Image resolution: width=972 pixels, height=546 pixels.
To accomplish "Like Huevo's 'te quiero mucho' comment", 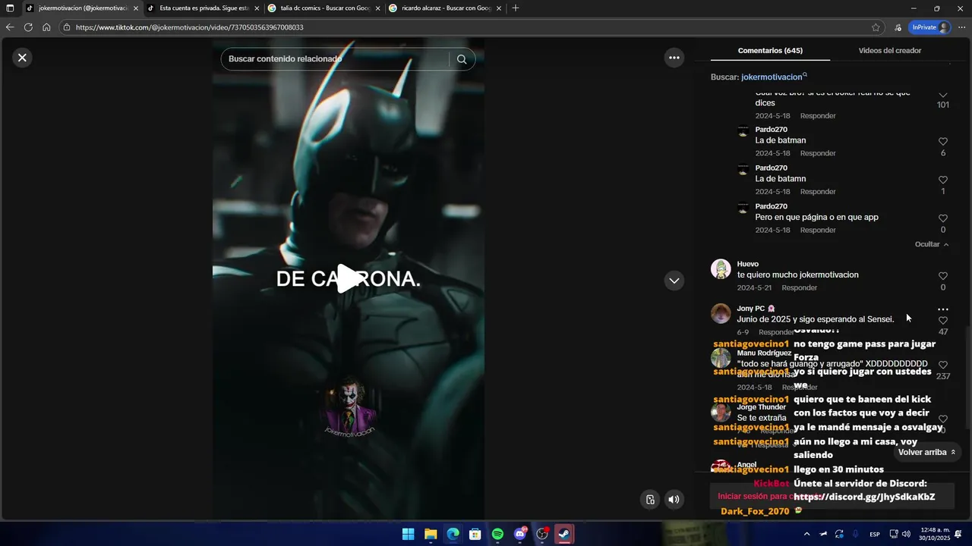I will [x=943, y=276].
